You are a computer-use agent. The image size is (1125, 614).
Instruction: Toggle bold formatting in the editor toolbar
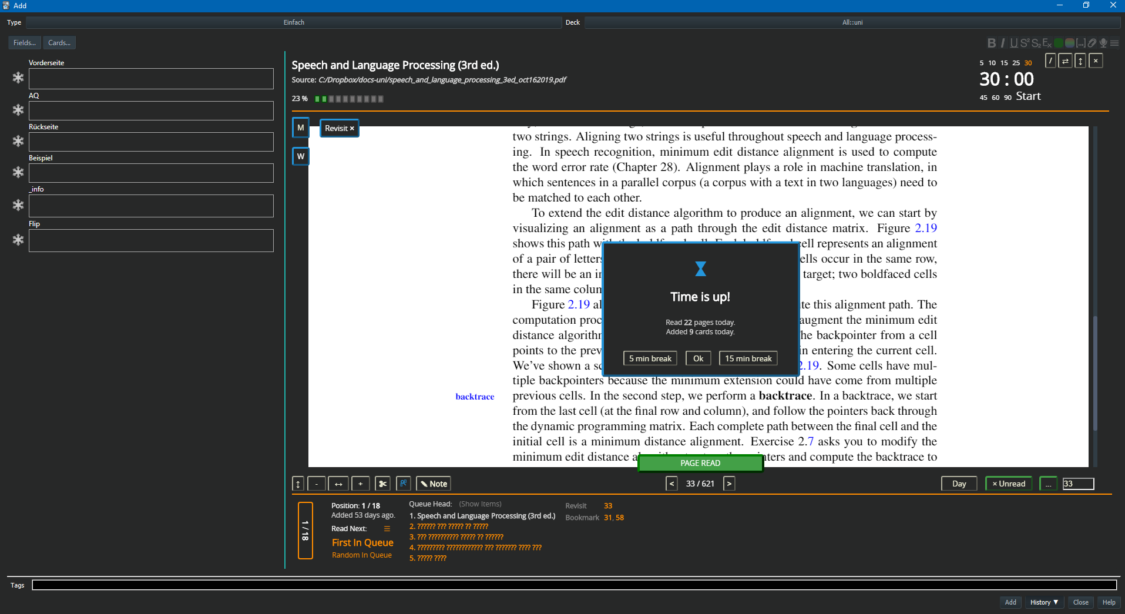(x=992, y=43)
